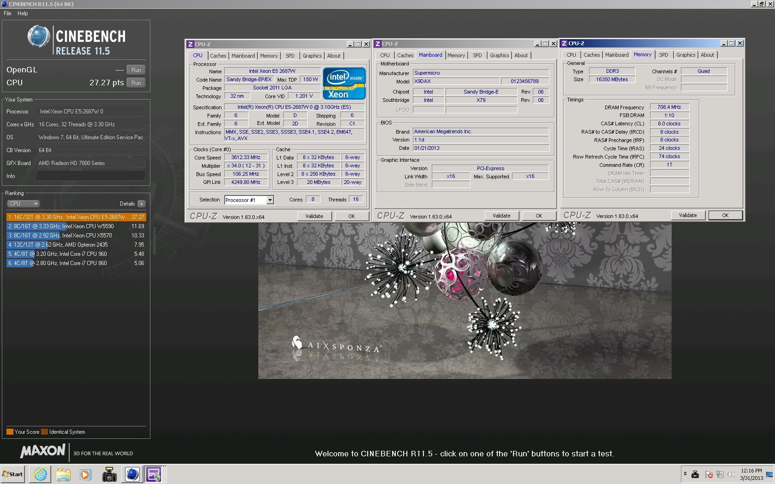This screenshot has width=775, height=484.
Task: Click OK in the Mainboard CPU-Z window
Action: 539,216
